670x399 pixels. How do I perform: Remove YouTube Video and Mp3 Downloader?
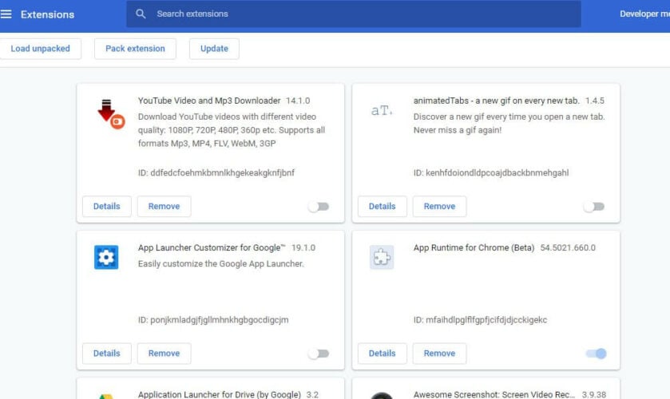164,207
